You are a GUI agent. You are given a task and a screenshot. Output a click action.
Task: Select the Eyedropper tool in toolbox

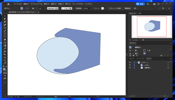(5, 49)
